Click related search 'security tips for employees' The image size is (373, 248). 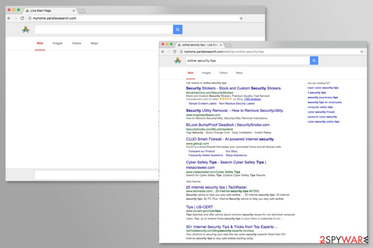pyautogui.click(x=325, y=102)
